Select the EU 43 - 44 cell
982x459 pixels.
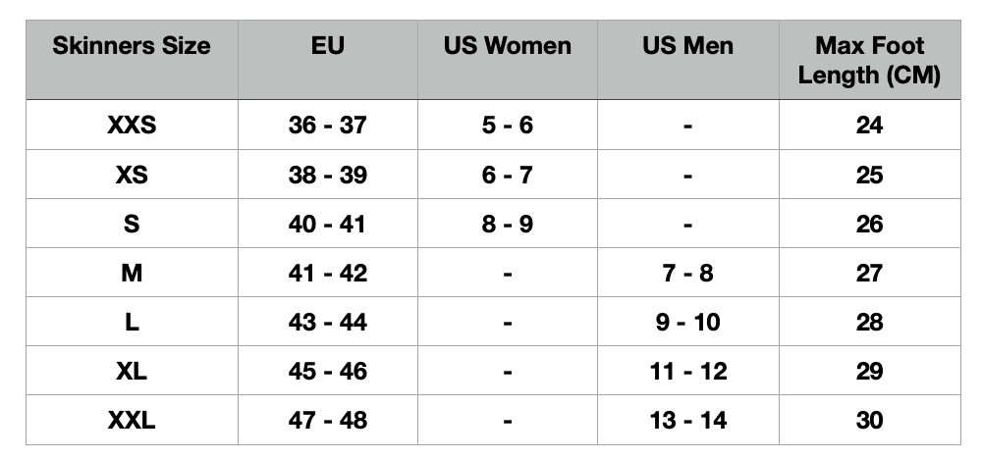pyautogui.click(x=328, y=322)
